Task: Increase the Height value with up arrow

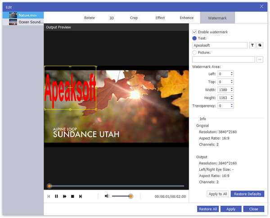Action: tap(232, 96)
